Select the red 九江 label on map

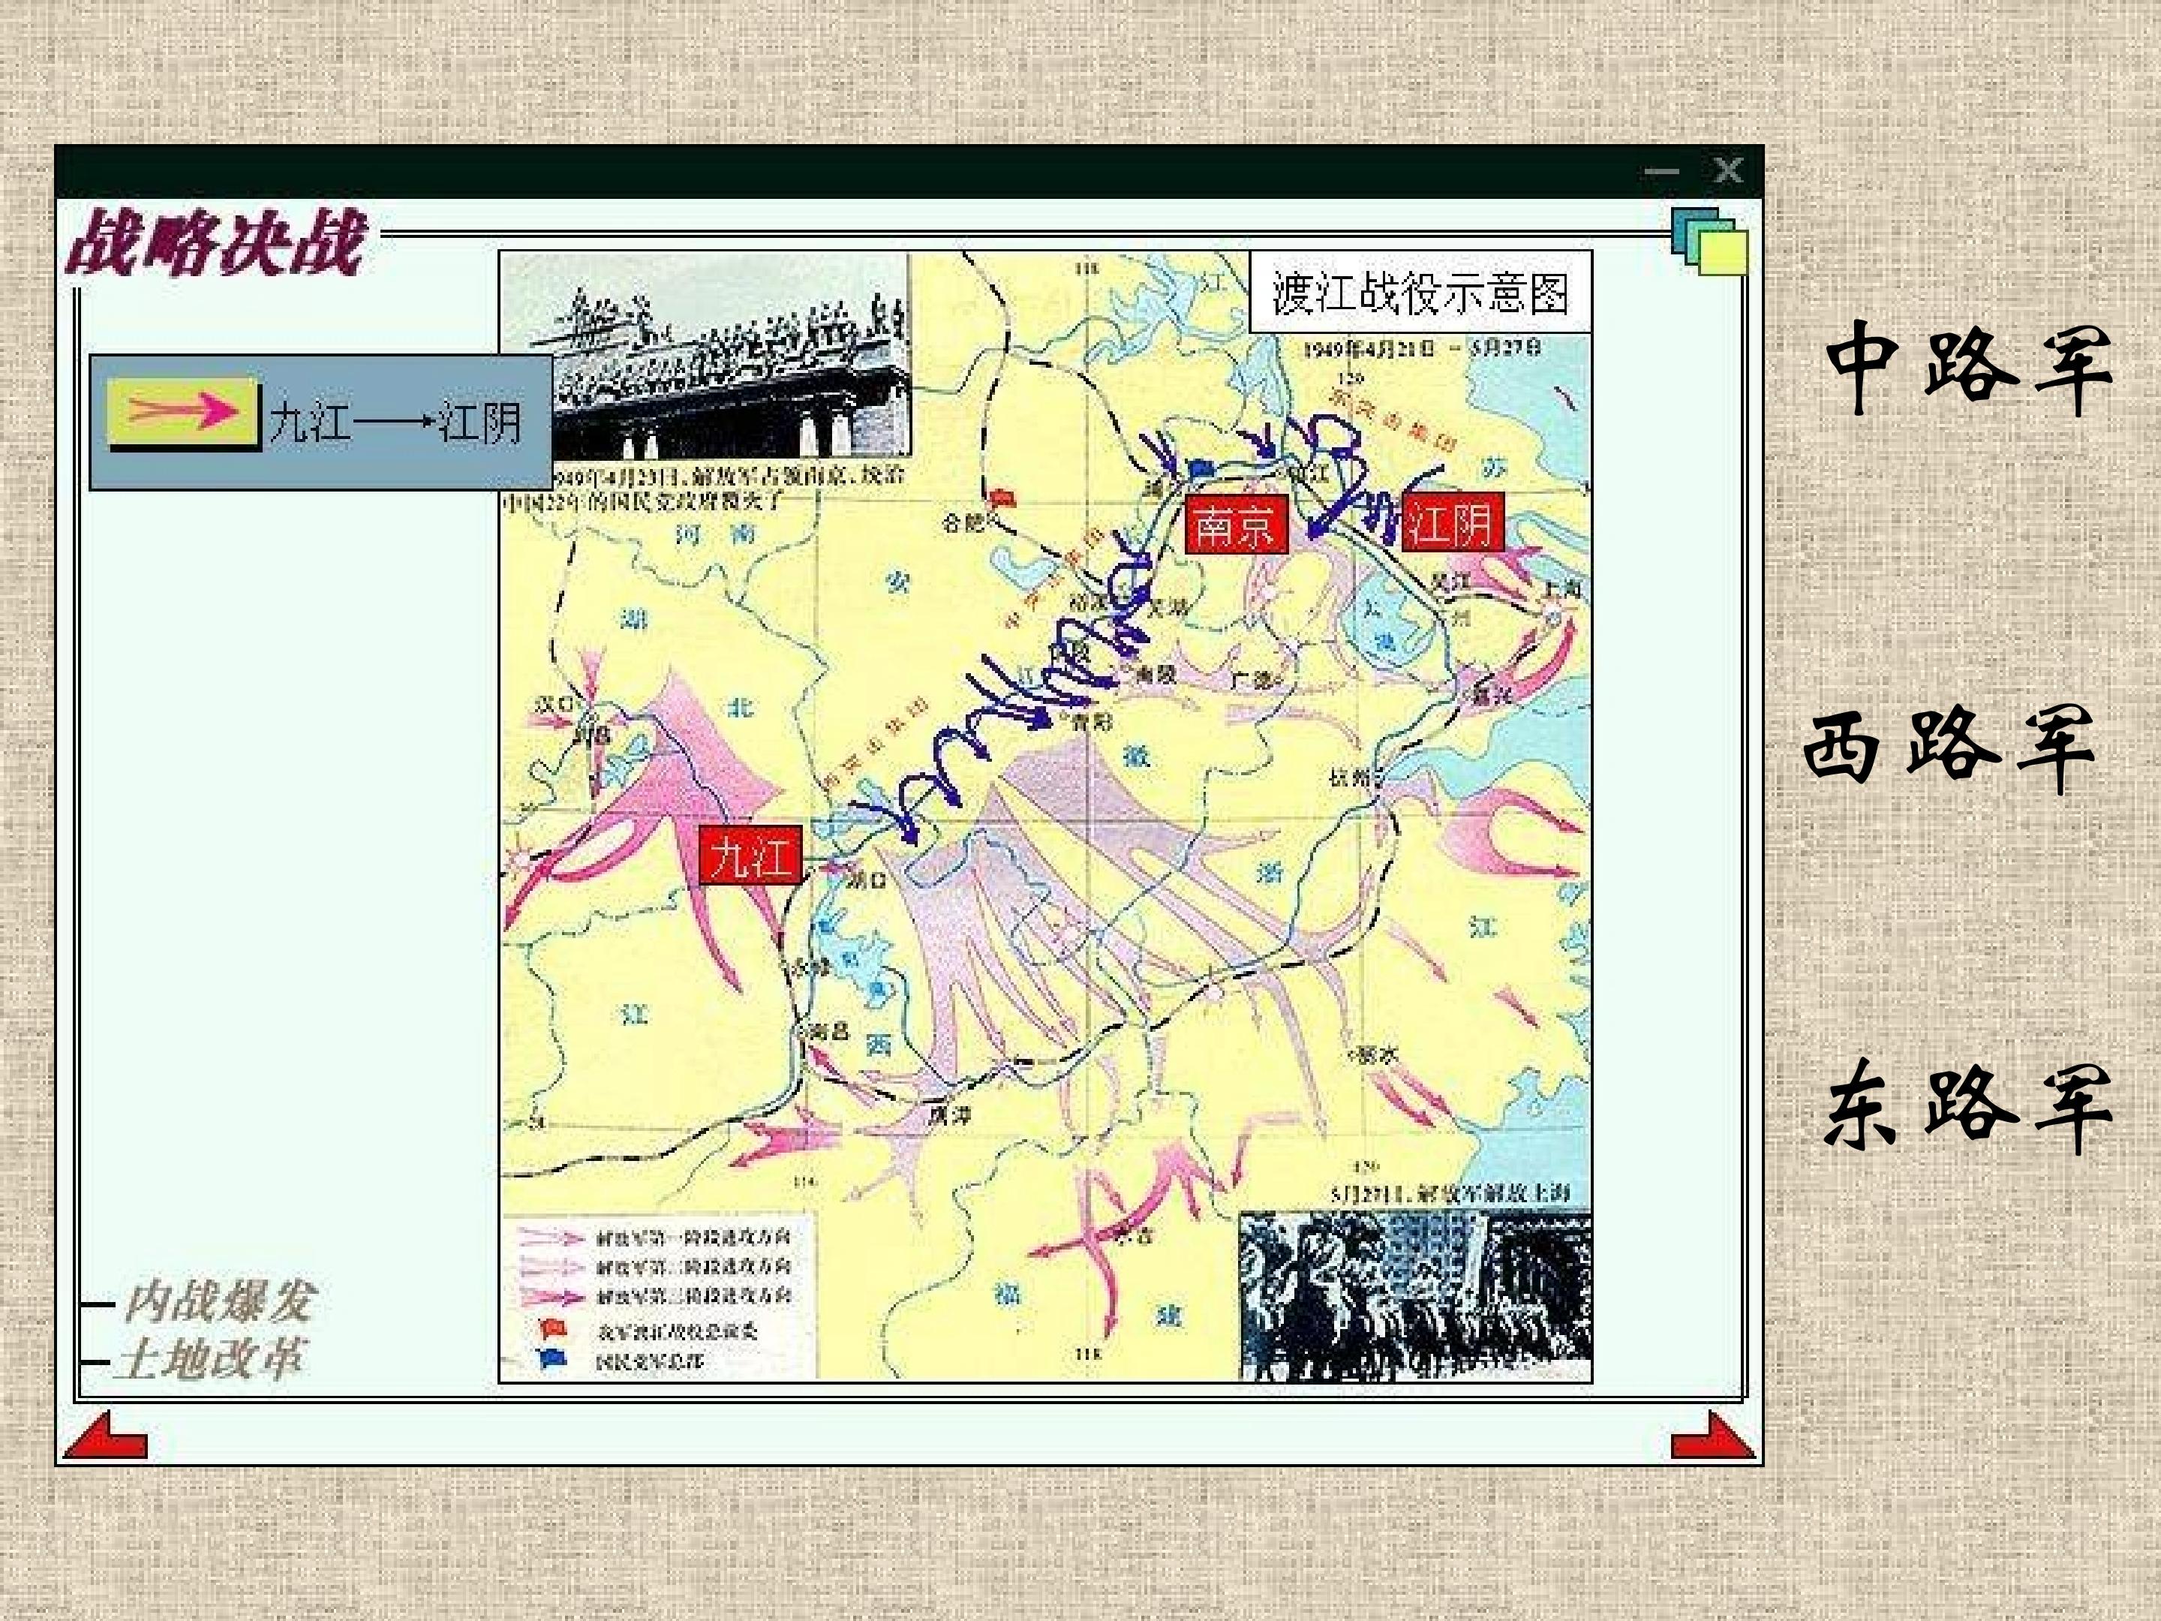click(x=750, y=856)
